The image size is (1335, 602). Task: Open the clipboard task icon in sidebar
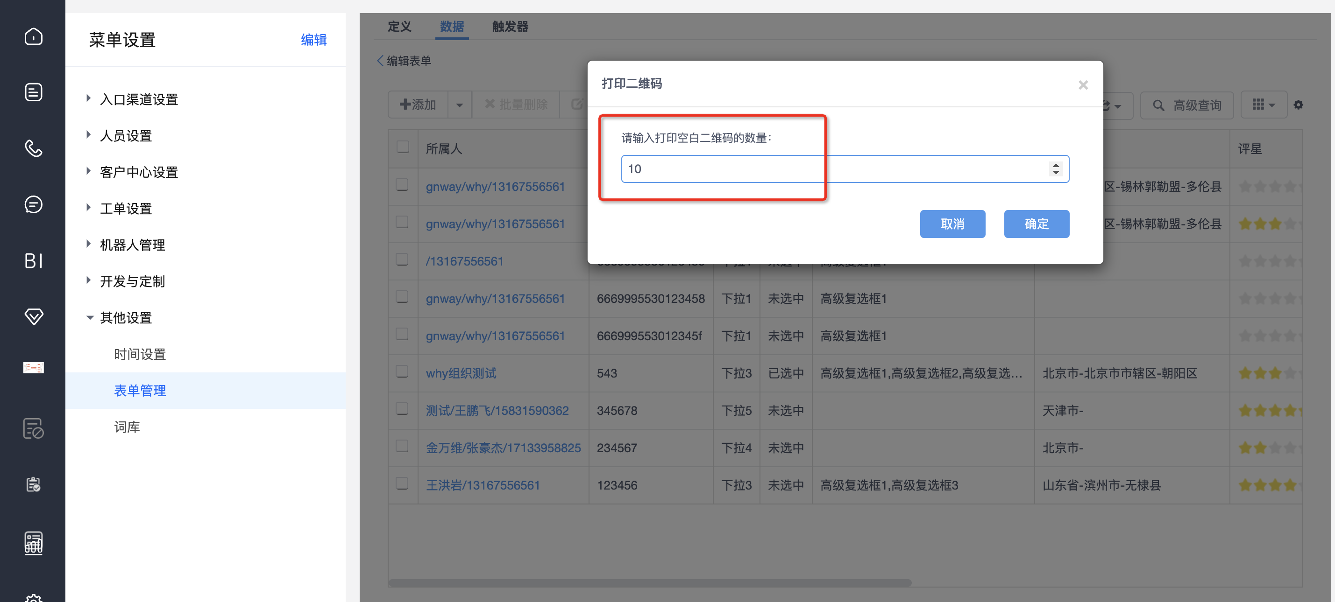33,484
